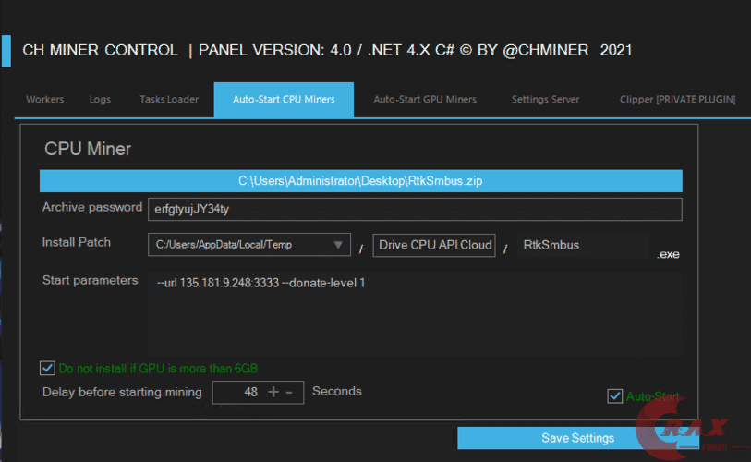The height and width of the screenshot is (462, 751).
Task: Click the minus icon to decrease delay
Action: (x=289, y=392)
